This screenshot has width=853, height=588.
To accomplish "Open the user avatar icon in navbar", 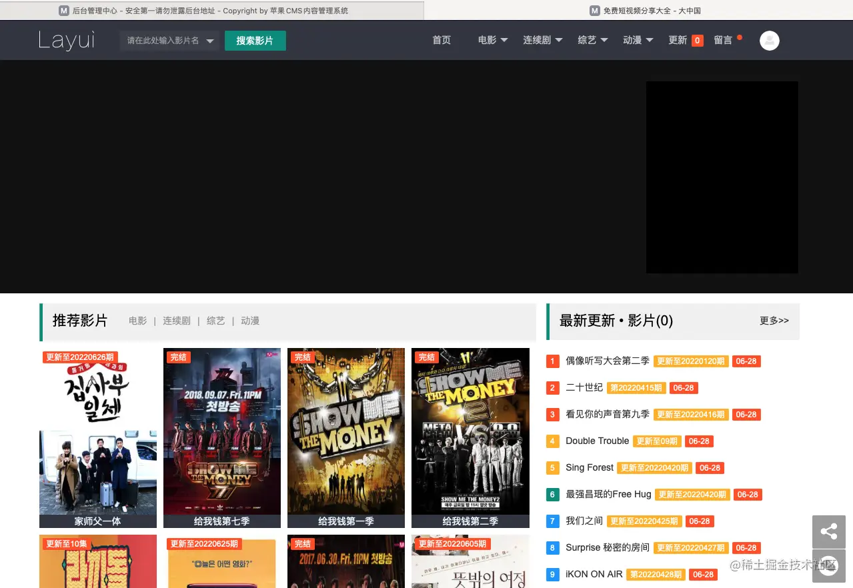I will pos(769,41).
